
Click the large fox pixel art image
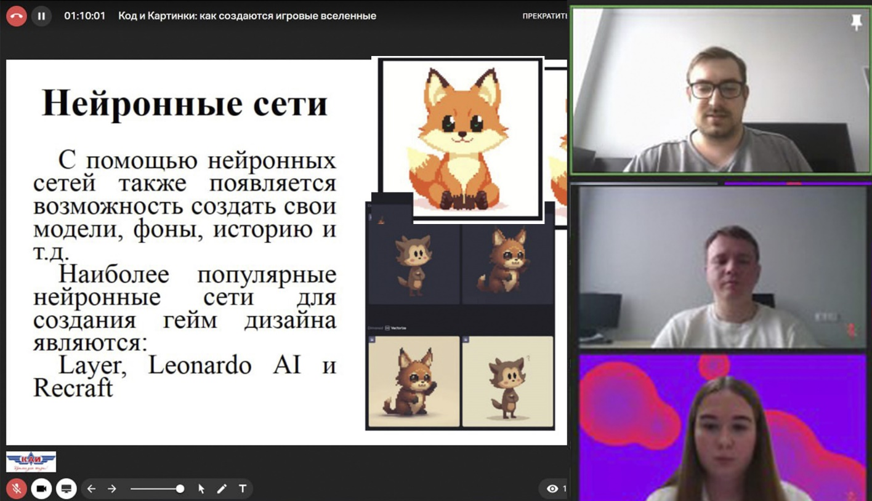[x=461, y=138]
